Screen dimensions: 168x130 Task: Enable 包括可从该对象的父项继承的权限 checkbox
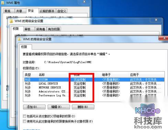coord(24,116)
